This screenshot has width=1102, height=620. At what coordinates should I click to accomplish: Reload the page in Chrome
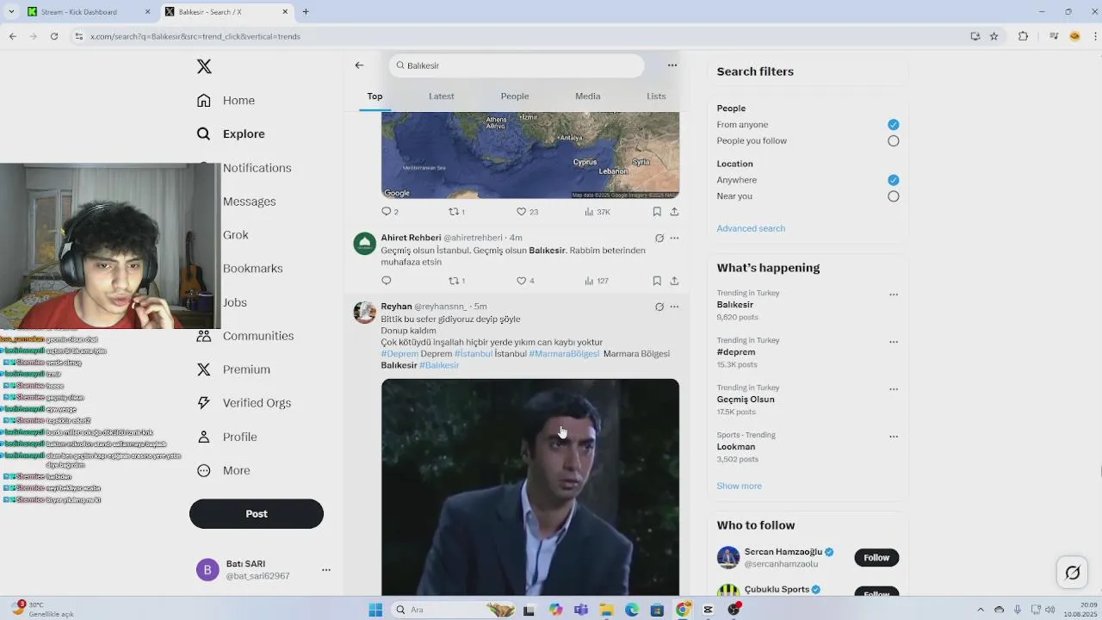pyautogui.click(x=54, y=36)
